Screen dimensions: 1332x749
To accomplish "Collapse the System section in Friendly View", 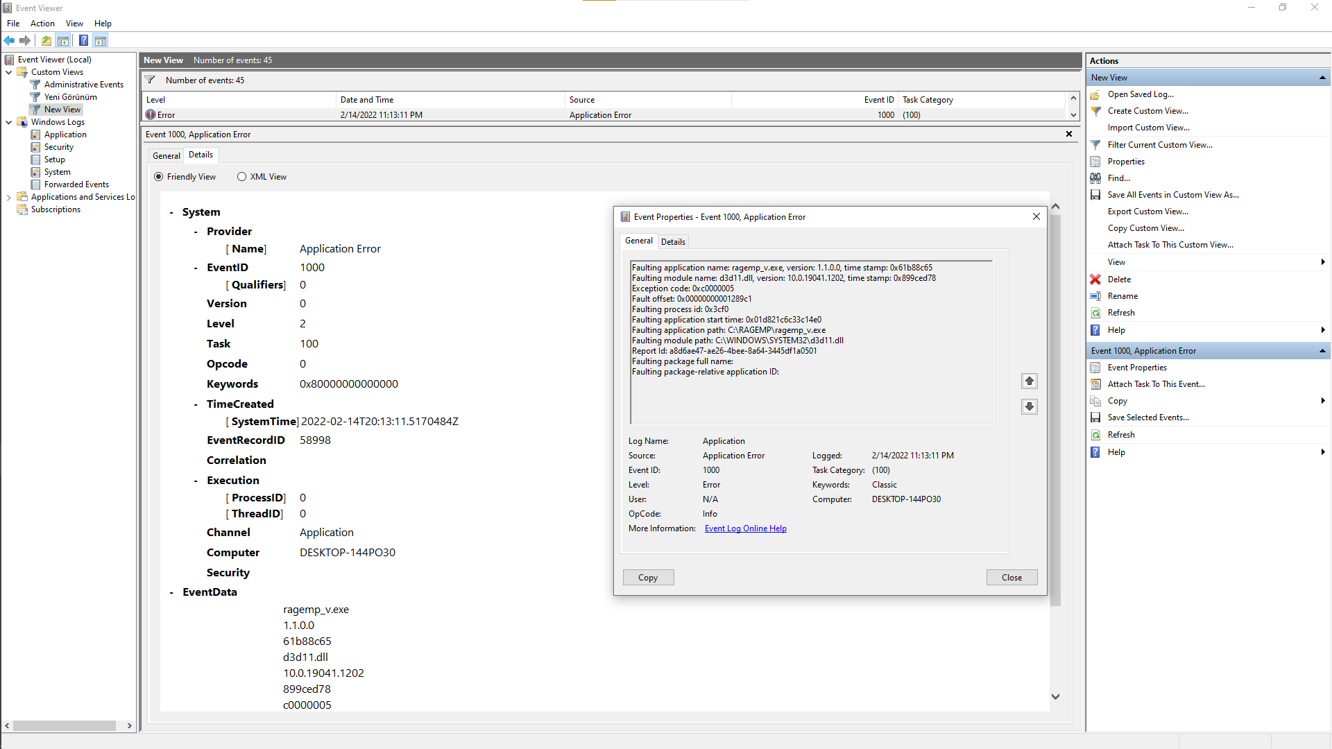I will tap(171, 212).
